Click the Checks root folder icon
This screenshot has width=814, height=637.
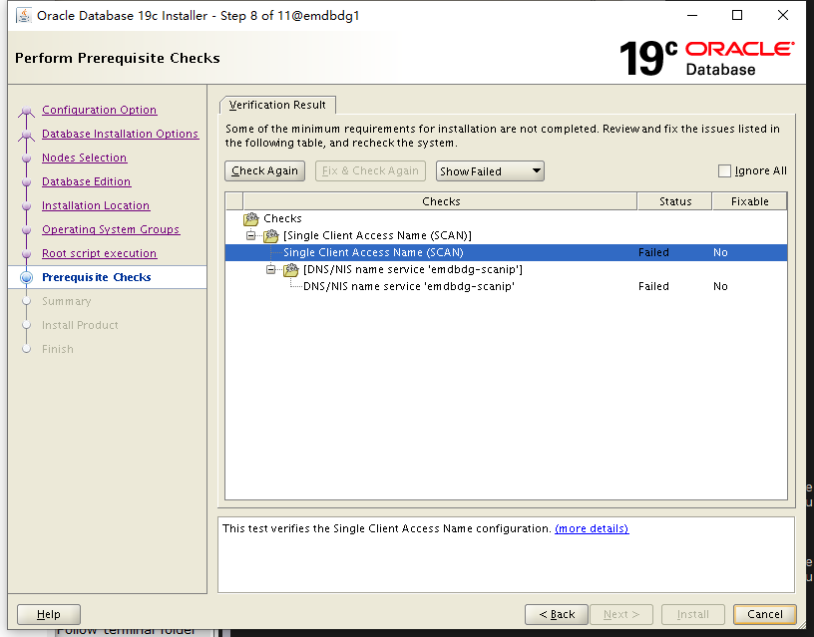251,219
